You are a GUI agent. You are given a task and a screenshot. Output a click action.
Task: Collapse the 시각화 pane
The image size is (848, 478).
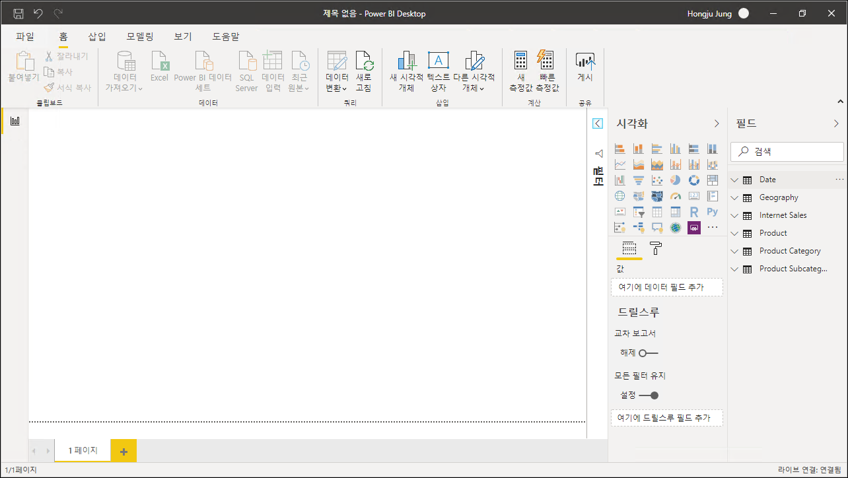pos(717,123)
